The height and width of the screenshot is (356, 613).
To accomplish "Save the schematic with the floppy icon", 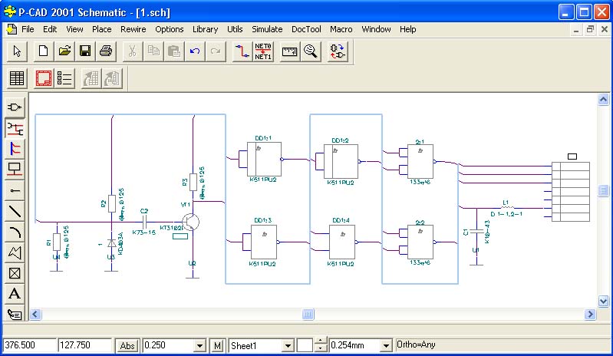I will (85, 51).
